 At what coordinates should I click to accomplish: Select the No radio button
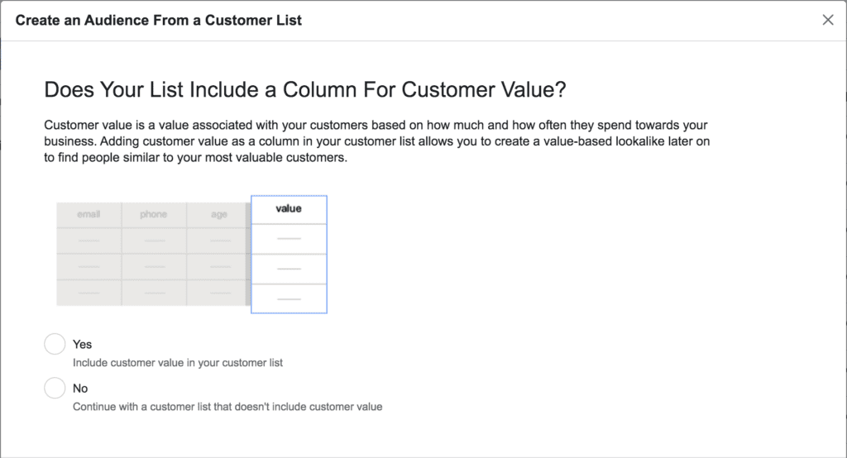(55, 388)
